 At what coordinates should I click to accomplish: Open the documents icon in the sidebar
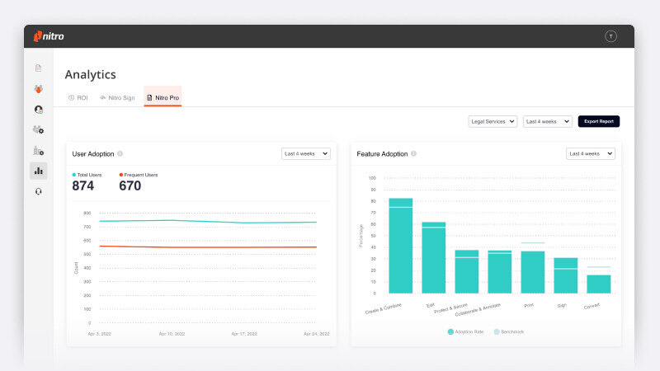pyautogui.click(x=38, y=68)
